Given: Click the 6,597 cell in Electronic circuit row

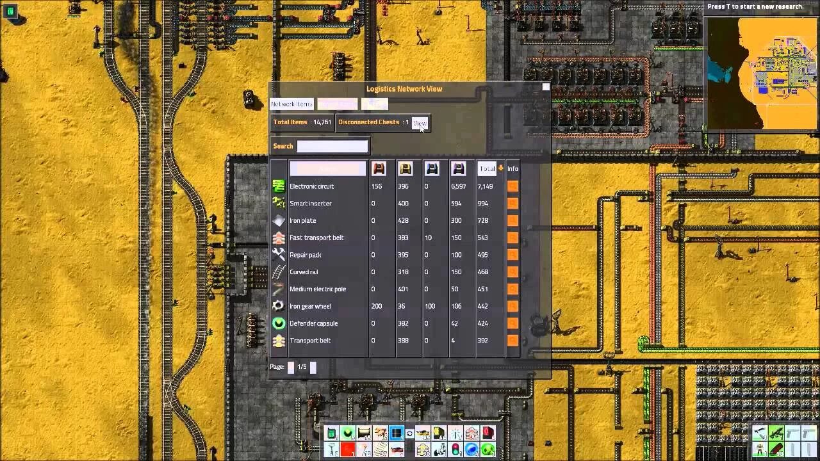Looking at the screenshot, I should point(459,186).
